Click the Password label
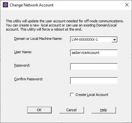The height and width of the screenshot is (123, 132). point(22,65)
